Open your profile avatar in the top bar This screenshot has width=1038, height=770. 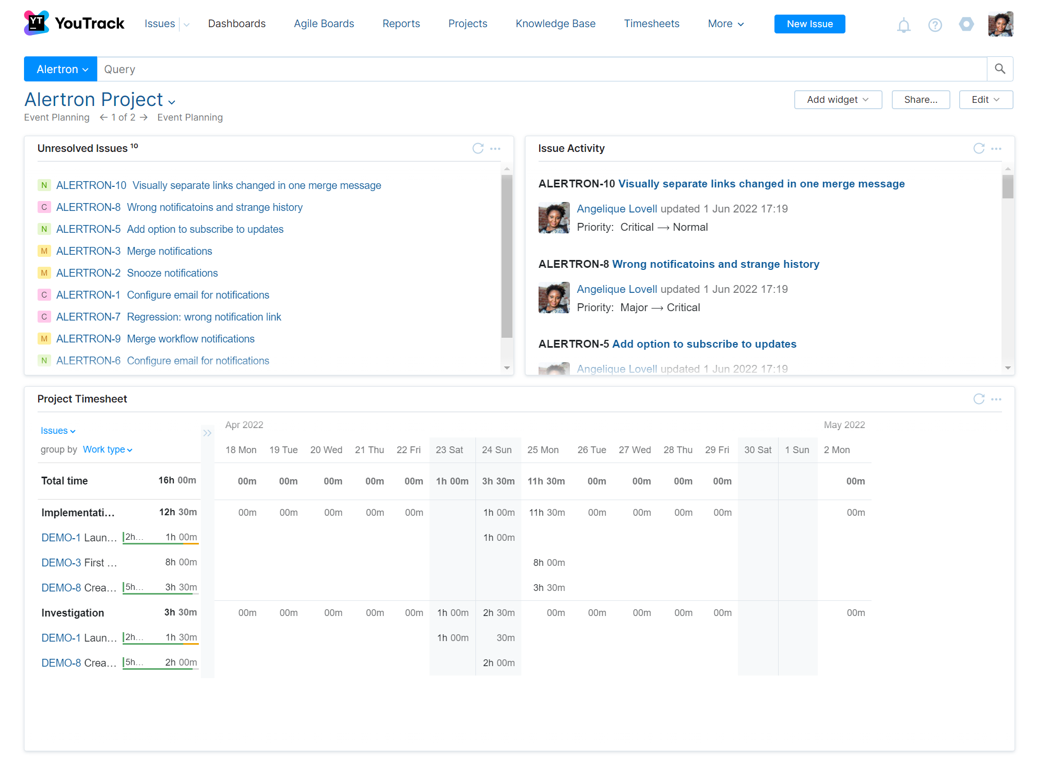[x=1000, y=23]
